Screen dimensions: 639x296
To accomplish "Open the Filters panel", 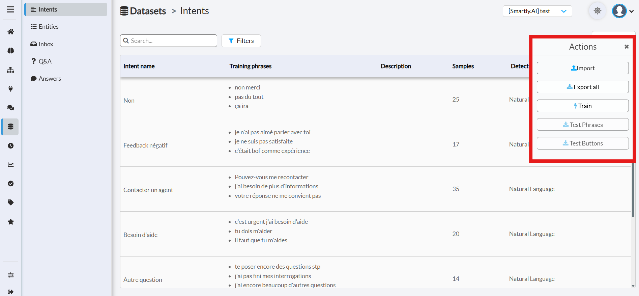I will point(241,41).
